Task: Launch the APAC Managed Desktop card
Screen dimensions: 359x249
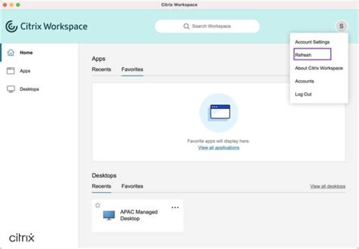Action: (138, 216)
